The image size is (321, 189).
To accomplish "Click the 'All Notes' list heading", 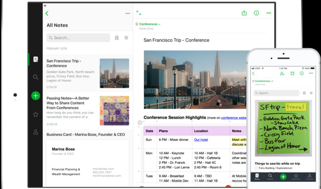I will [57, 25].
